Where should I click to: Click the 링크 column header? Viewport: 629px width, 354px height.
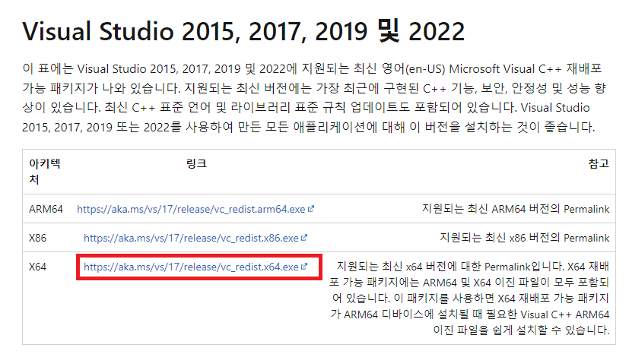196,163
